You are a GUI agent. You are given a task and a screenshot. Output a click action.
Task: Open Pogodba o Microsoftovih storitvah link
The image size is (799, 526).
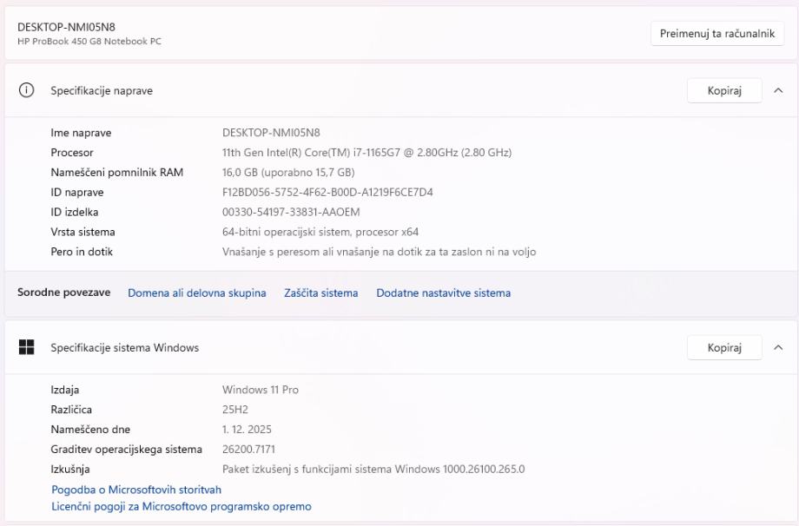tap(136, 490)
